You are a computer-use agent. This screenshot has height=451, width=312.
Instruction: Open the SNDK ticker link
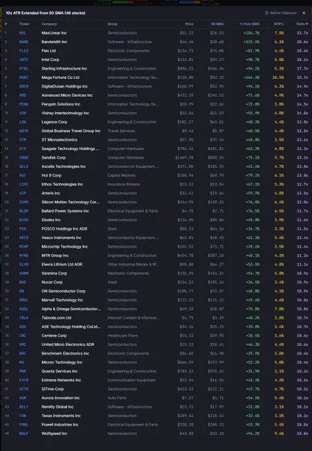[x=24, y=158]
